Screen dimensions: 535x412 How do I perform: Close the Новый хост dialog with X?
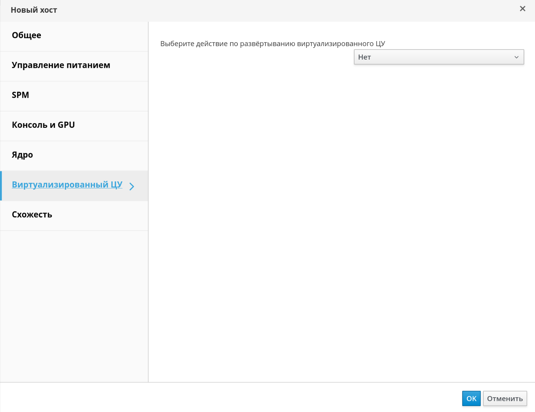click(x=522, y=9)
